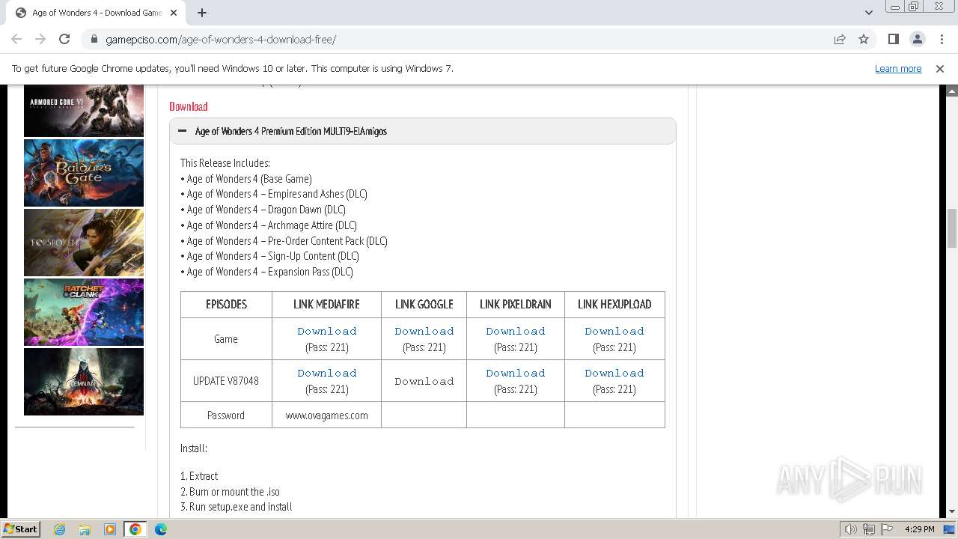The height and width of the screenshot is (539, 958).
Task: Download Game via Pixeldrain link
Action: 516,331
